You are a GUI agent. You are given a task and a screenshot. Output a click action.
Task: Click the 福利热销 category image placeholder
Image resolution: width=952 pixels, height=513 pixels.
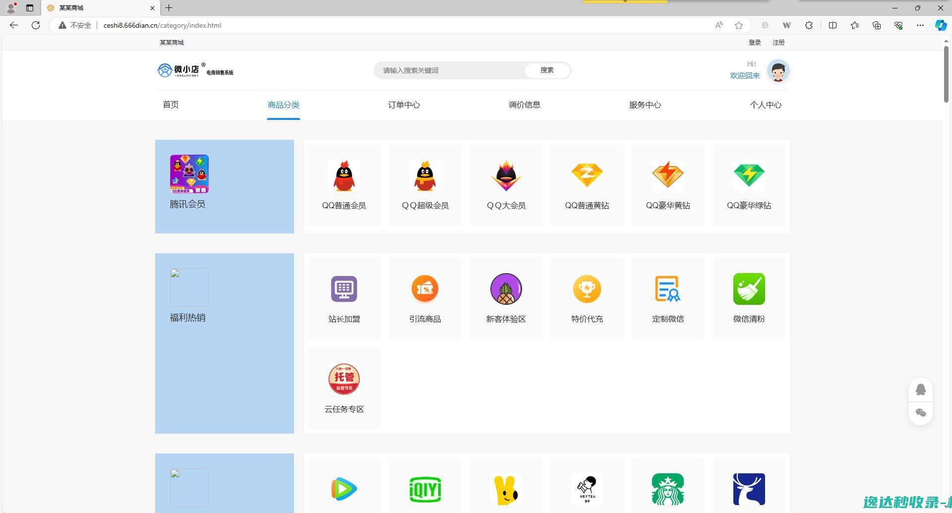[x=189, y=287]
